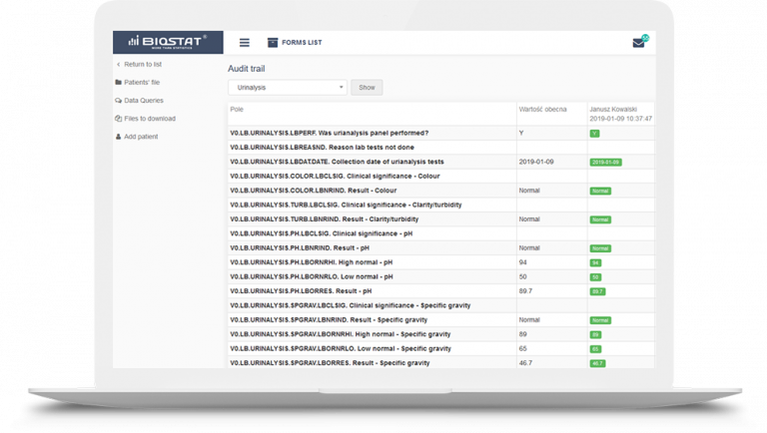
Task: Click the Files to download icon
Action: [x=118, y=119]
